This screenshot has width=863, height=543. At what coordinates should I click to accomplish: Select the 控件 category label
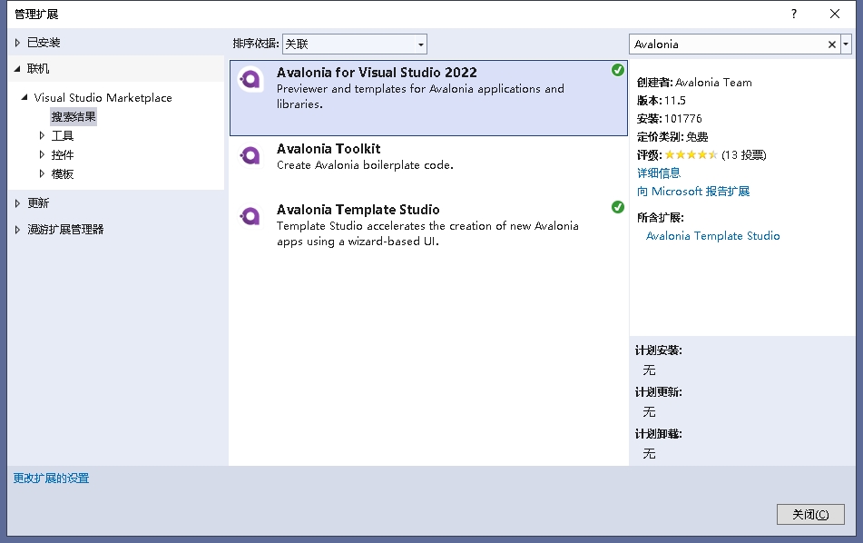click(x=63, y=154)
